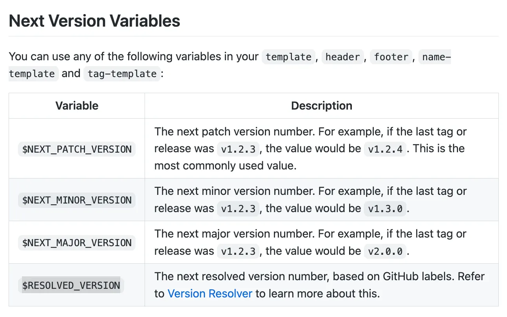Click v1.2.3 in the patch version row
This screenshot has height=317, width=507.
tap(238, 149)
